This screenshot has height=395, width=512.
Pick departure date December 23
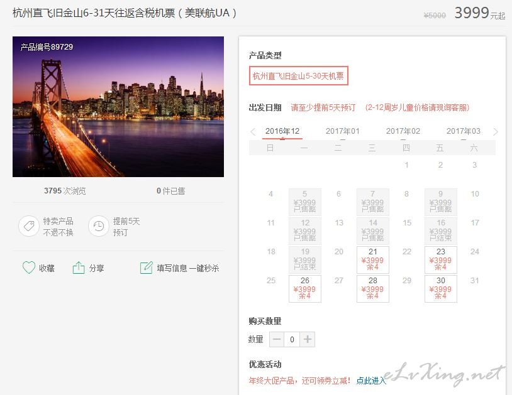tap(440, 260)
